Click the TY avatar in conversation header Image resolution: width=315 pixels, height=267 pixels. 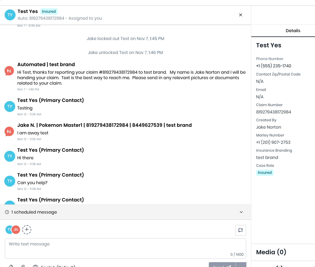(x=10, y=15)
